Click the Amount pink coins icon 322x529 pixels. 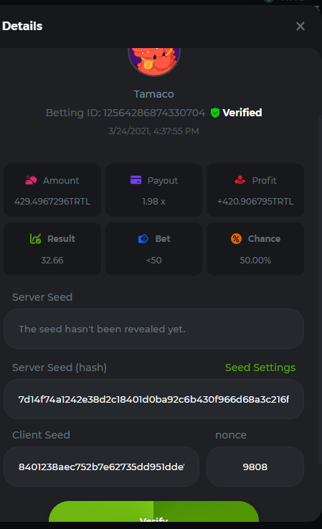tap(31, 180)
